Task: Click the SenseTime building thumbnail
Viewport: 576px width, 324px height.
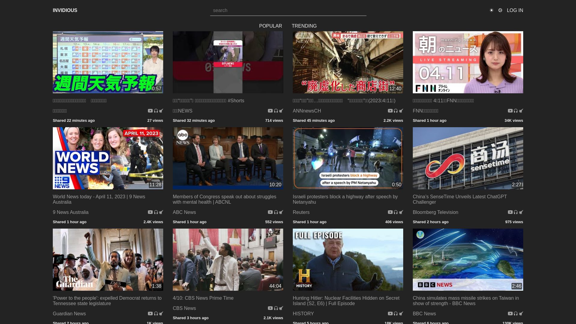Action: (468, 158)
